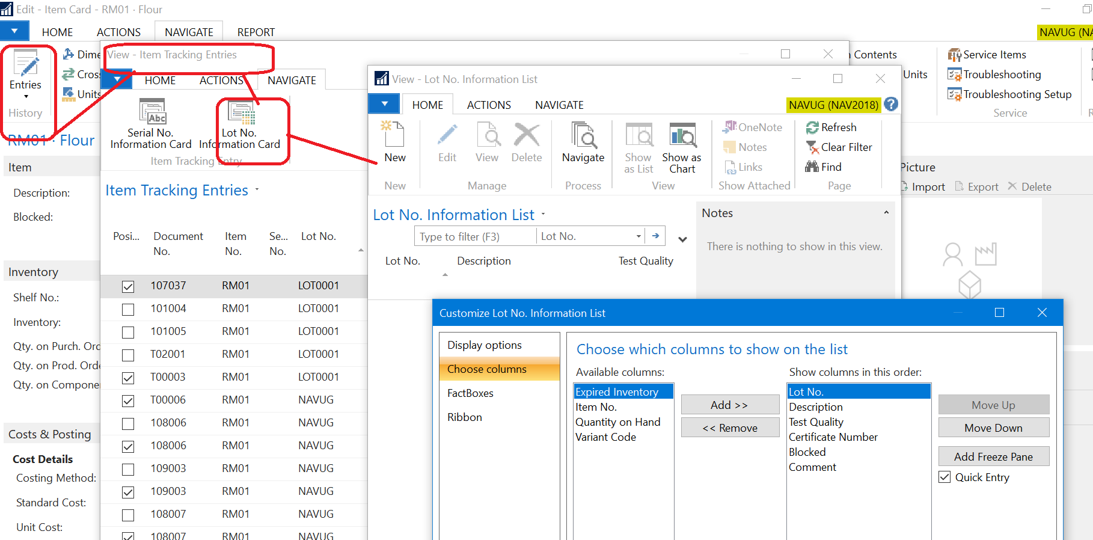Click New in Lot No. Information List
The height and width of the screenshot is (540, 1093).
pyautogui.click(x=395, y=142)
